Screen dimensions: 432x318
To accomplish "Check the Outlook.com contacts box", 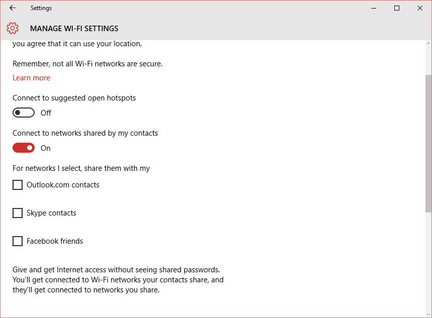I will point(18,185).
